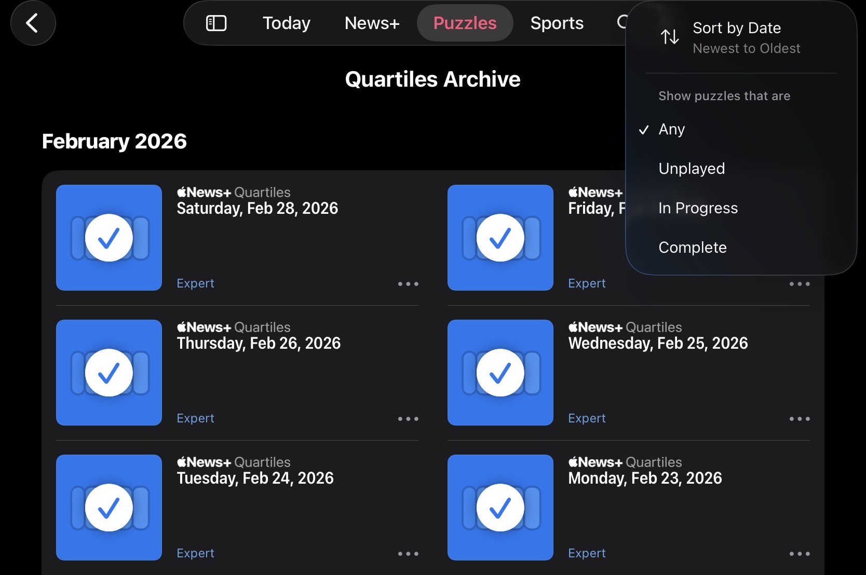Open more options for Monday Feb 23 puzzle

[800, 554]
